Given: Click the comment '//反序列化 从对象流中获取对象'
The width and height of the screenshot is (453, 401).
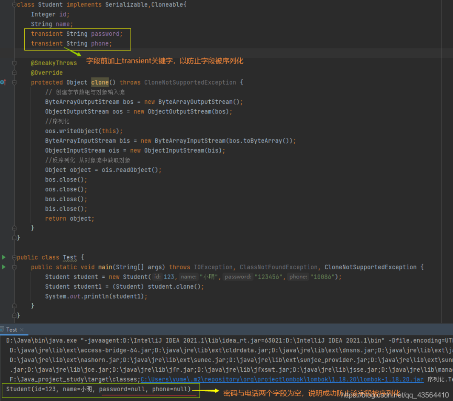Looking at the screenshot, I should click(88, 160).
